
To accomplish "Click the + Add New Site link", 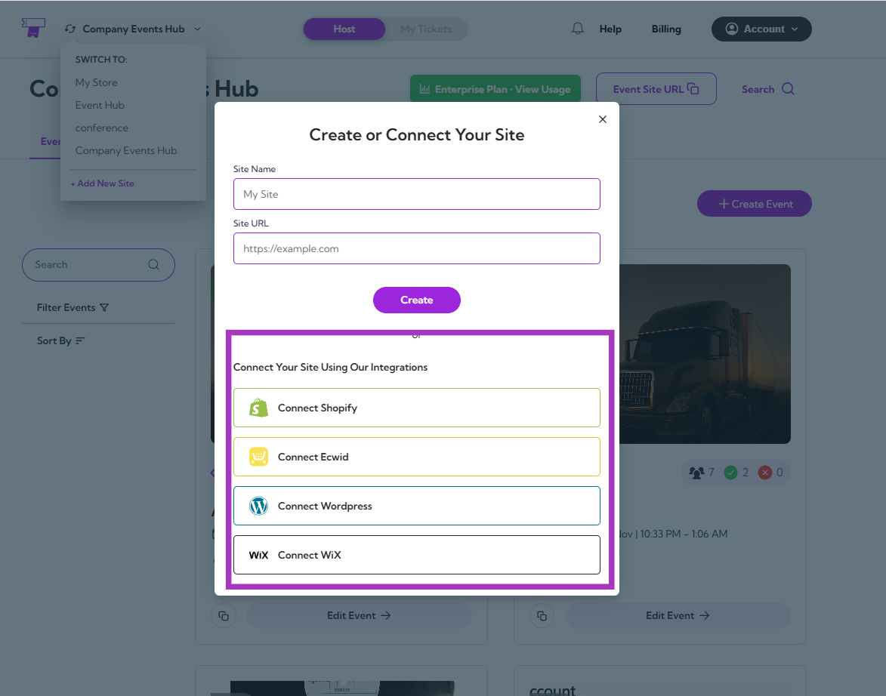I will click(x=102, y=183).
